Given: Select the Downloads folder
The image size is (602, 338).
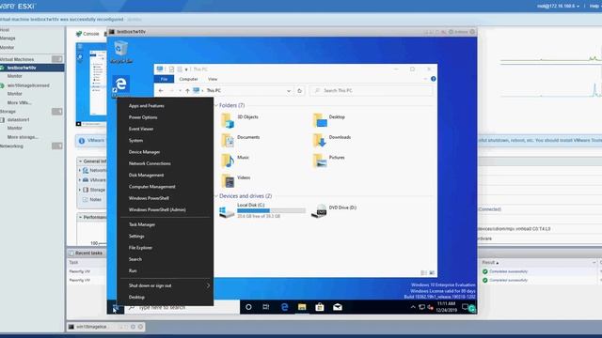Looking at the screenshot, I should click(332, 140).
